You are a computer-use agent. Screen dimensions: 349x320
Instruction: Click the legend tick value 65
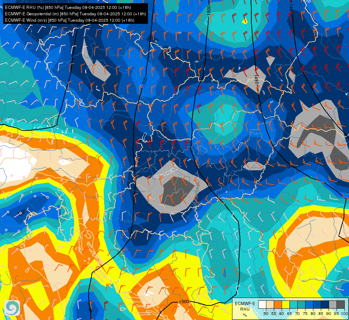coord(289,314)
